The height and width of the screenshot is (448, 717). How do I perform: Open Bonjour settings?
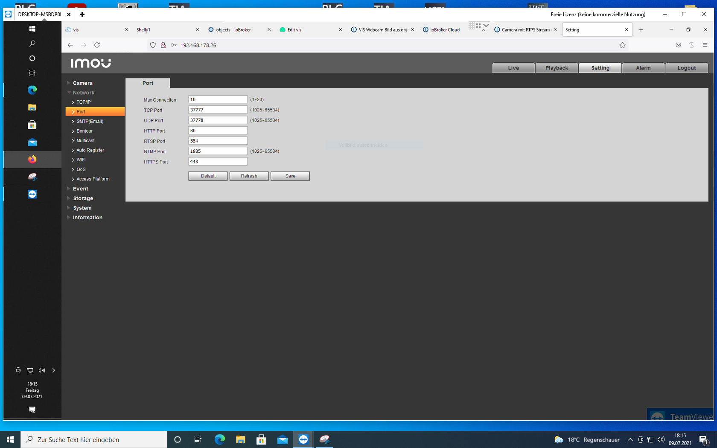coord(84,131)
